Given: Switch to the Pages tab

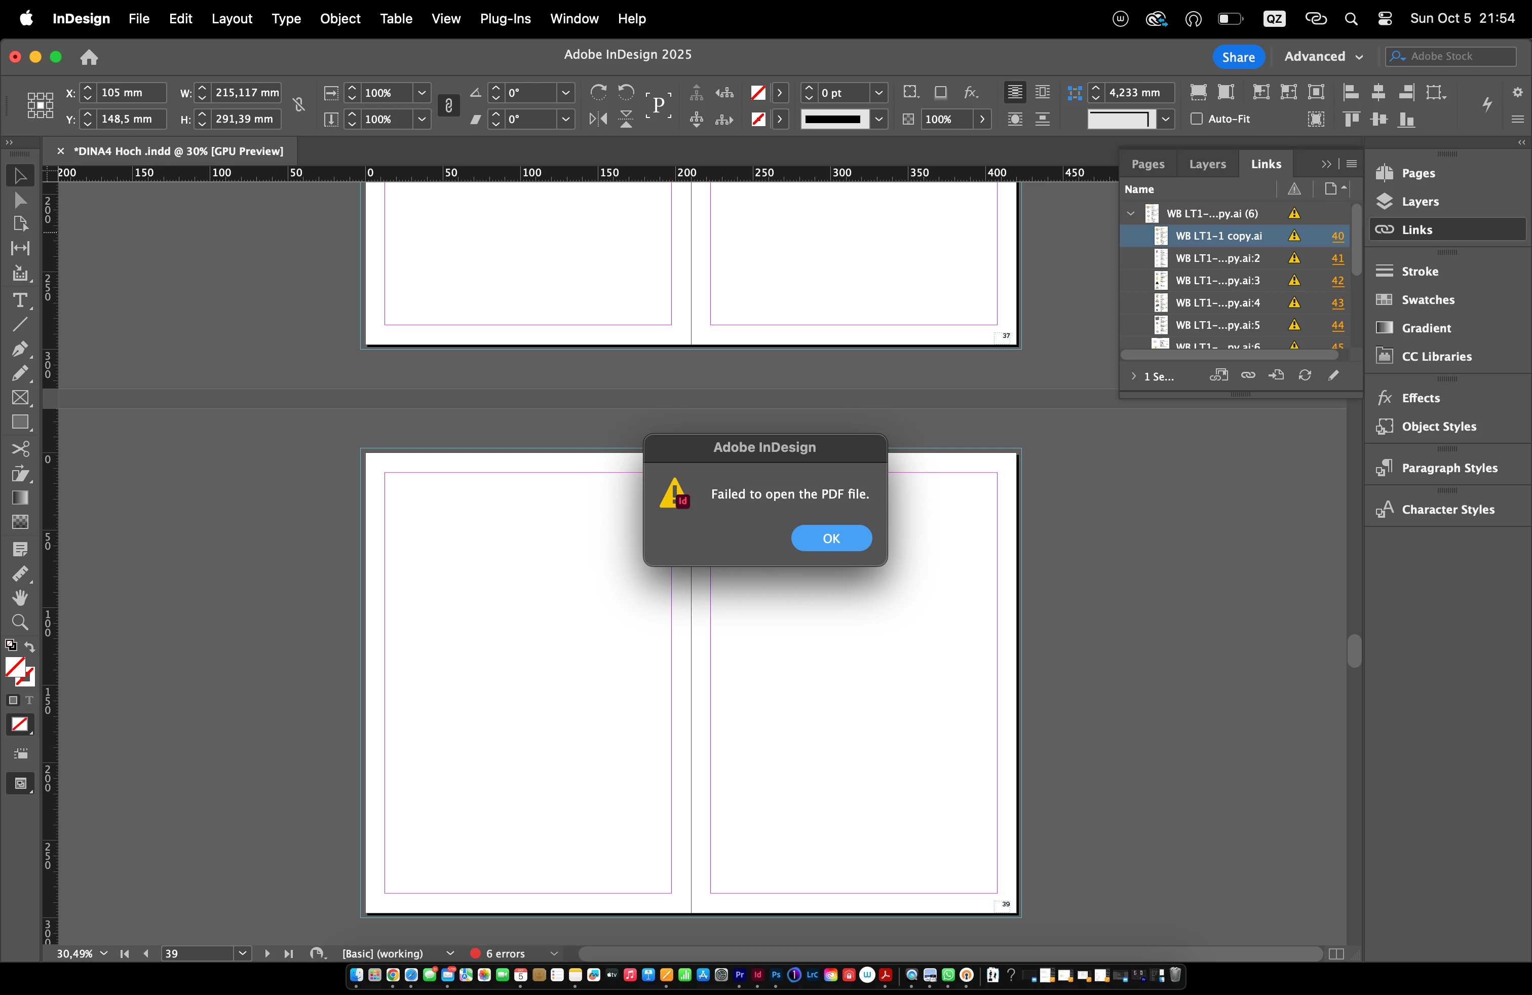Looking at the screenshot, I should 1147,164.
